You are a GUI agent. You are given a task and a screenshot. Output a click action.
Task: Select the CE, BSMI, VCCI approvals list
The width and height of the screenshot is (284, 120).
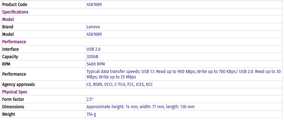pyautogui.click(x=120, y=85)
